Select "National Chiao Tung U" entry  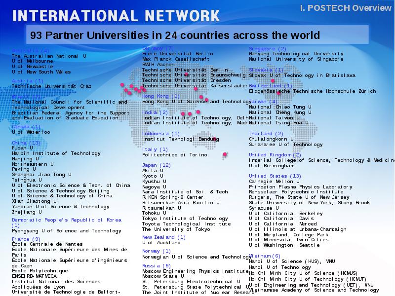click(280, 107)
